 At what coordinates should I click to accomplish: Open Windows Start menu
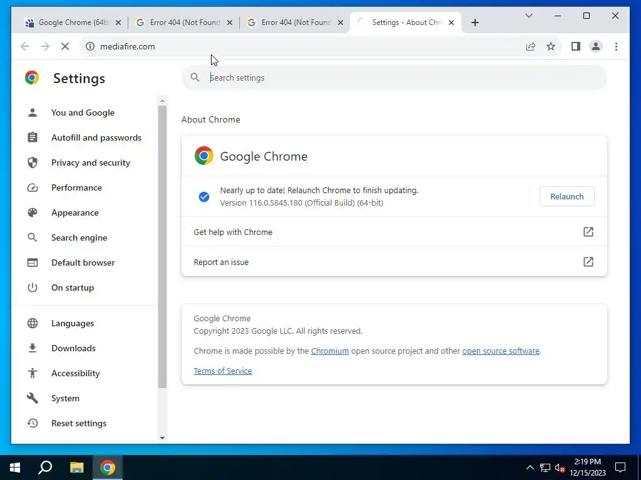tap(15, 467)
